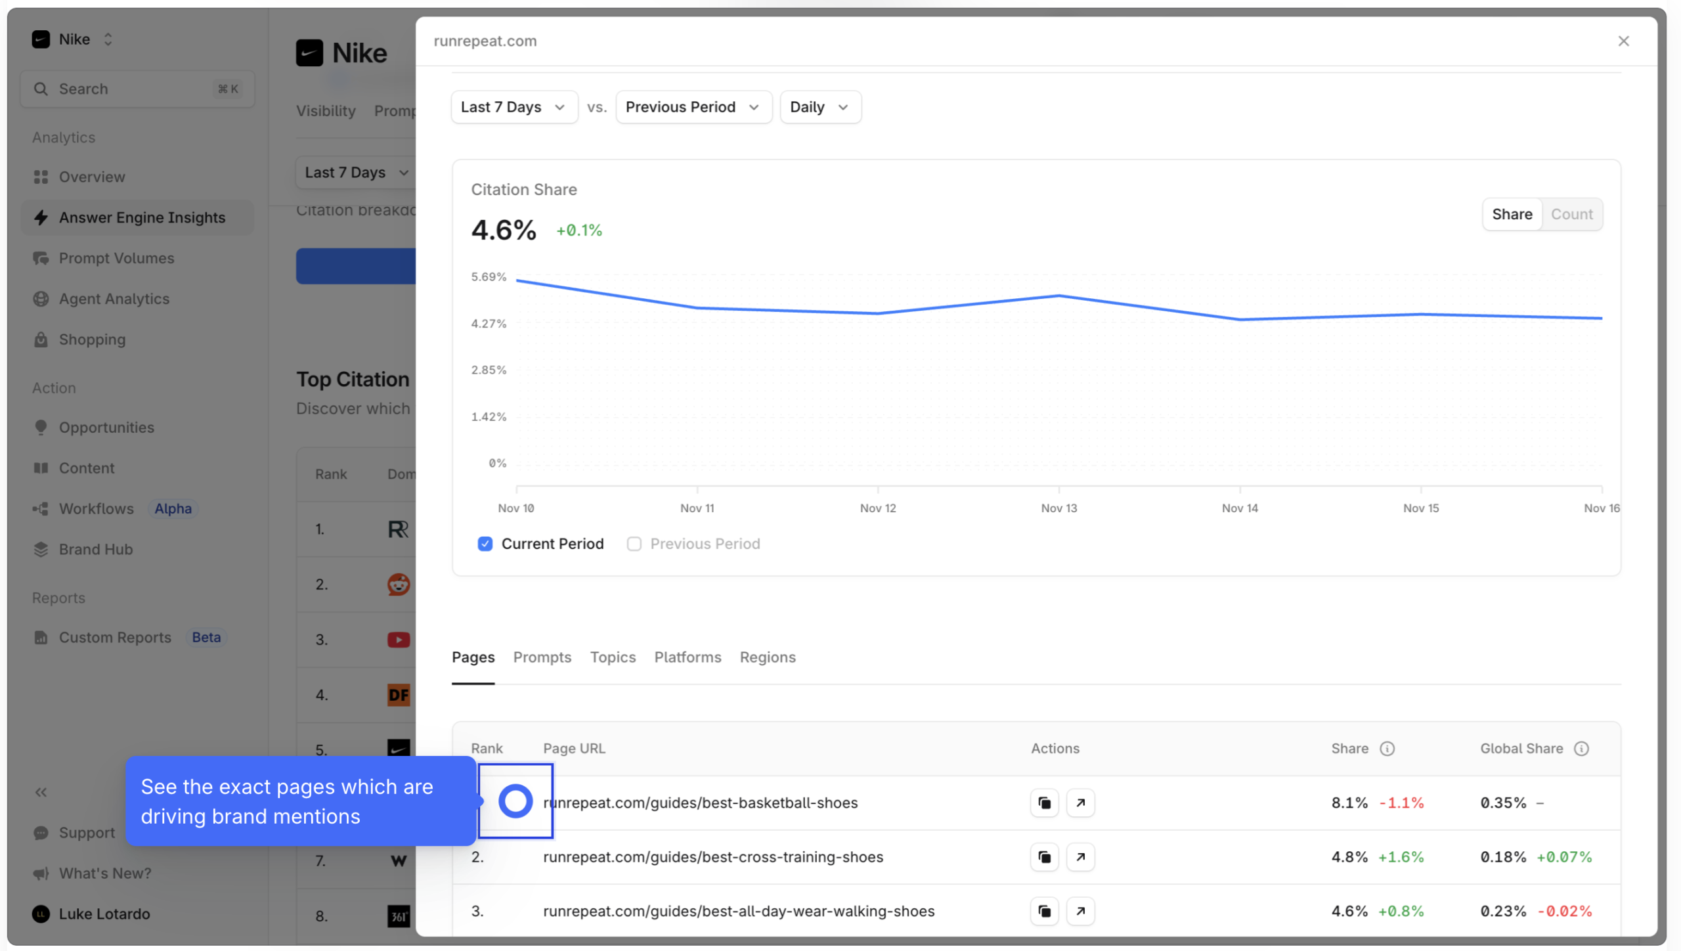1681x951 pixels.
Task: Click the Nov 13 data point on chart
Action: 1059,296
